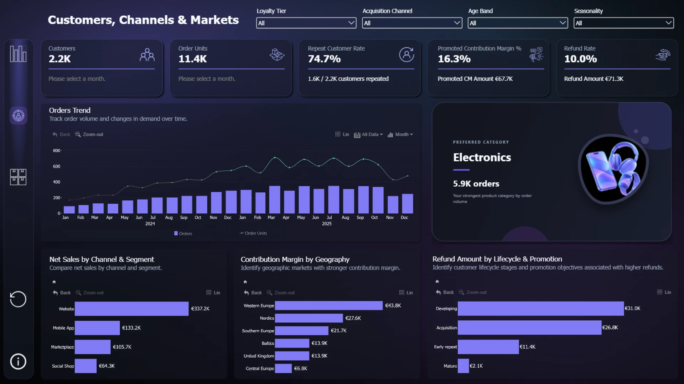Toggle Lin scale in Refund Amount chart
The width and height of the screenshot is (684, 384).
664,292
